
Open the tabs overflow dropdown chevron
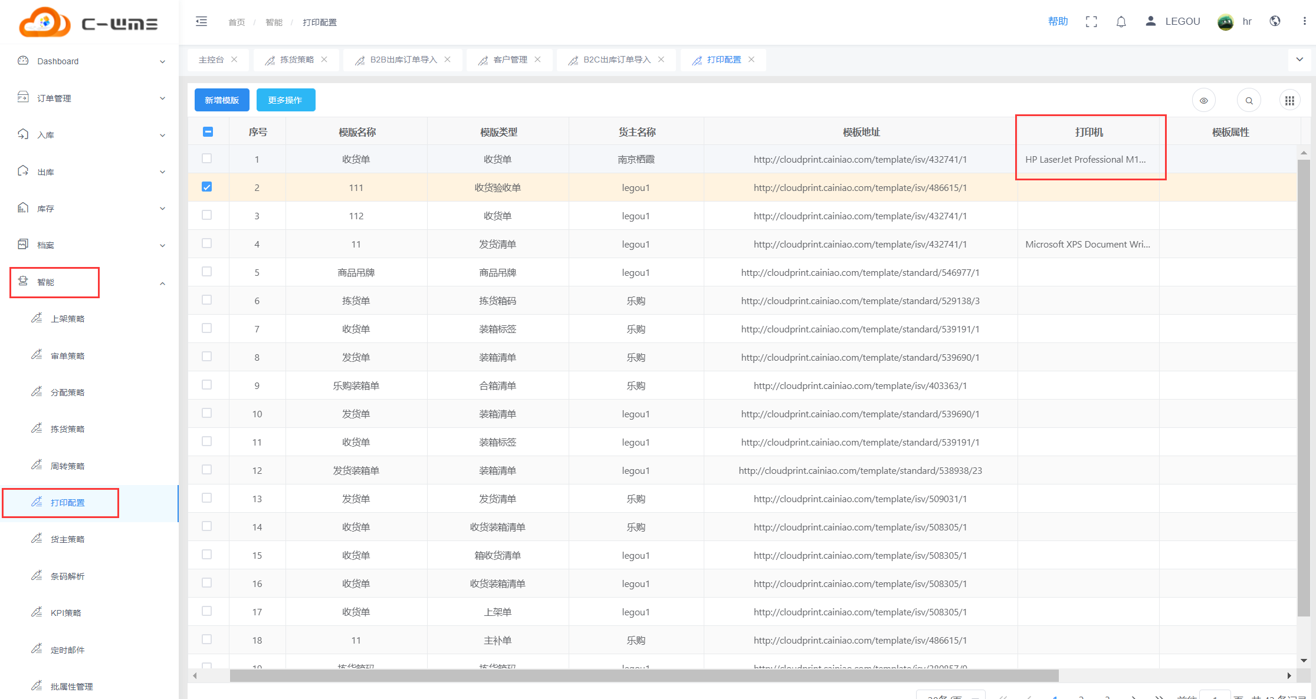click(1299, 60)
